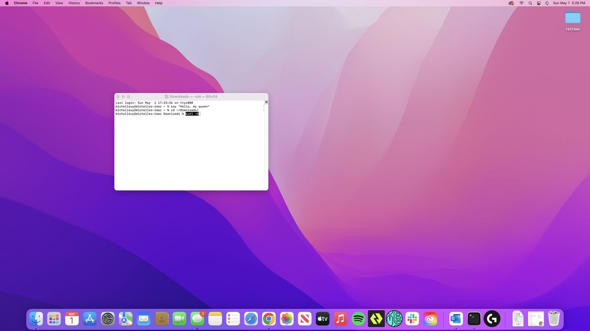
Task: Open the yellow-and-black app icon in the Dock
Action: point(376,319)
